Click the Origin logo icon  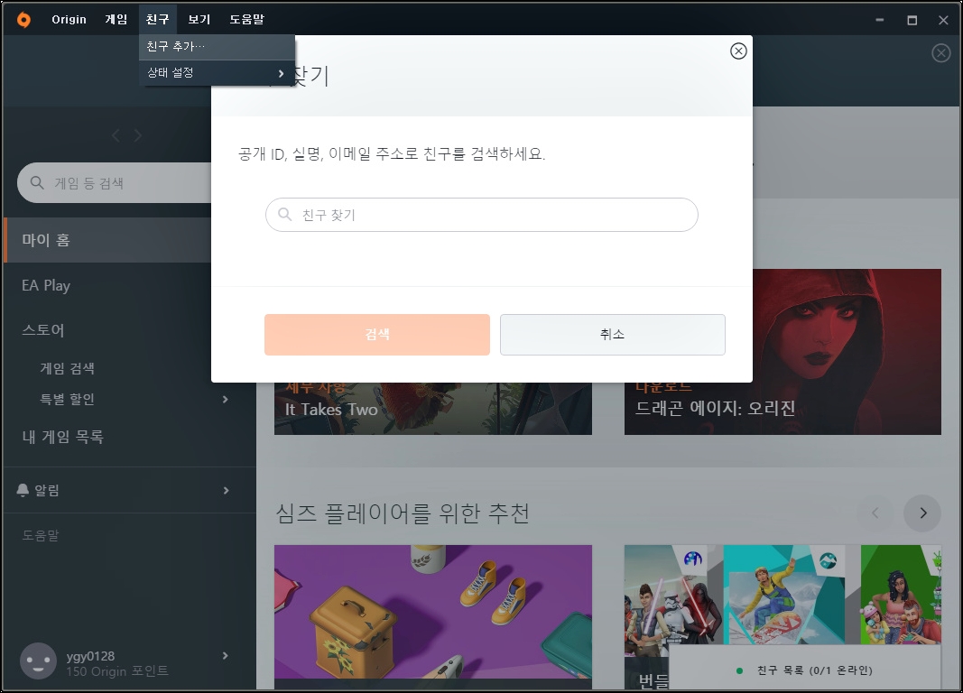pos(23,20)
